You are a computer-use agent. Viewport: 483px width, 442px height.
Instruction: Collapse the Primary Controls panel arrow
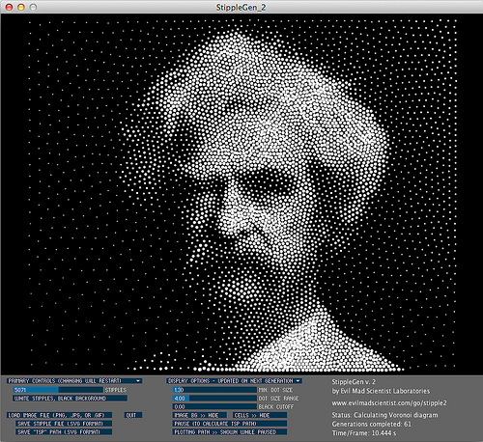tap(138, 381)
